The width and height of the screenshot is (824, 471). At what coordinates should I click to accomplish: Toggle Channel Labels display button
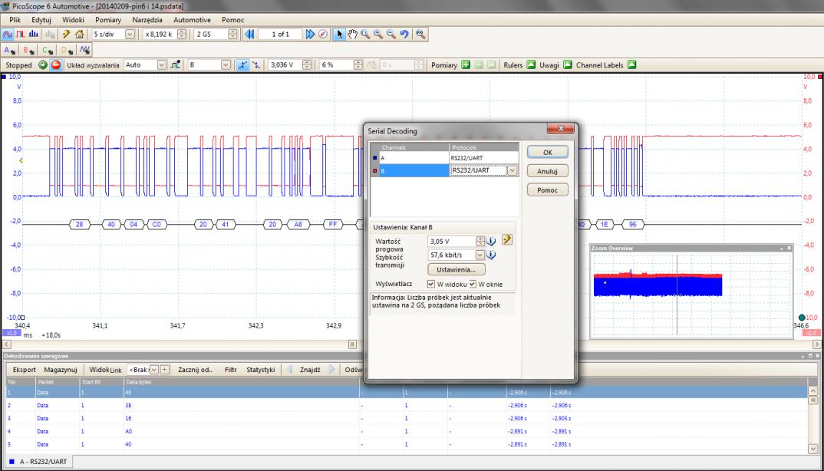(x=632, y=65)
